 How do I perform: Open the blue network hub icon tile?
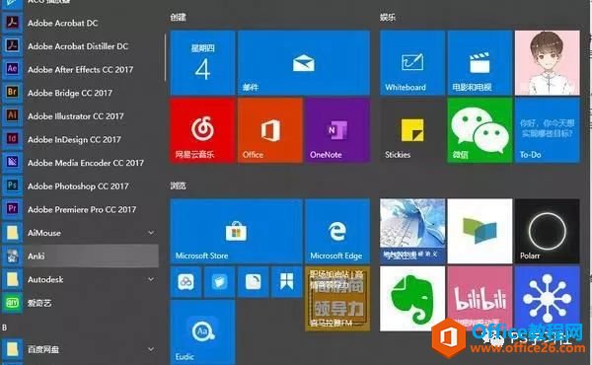coord(548,299)
